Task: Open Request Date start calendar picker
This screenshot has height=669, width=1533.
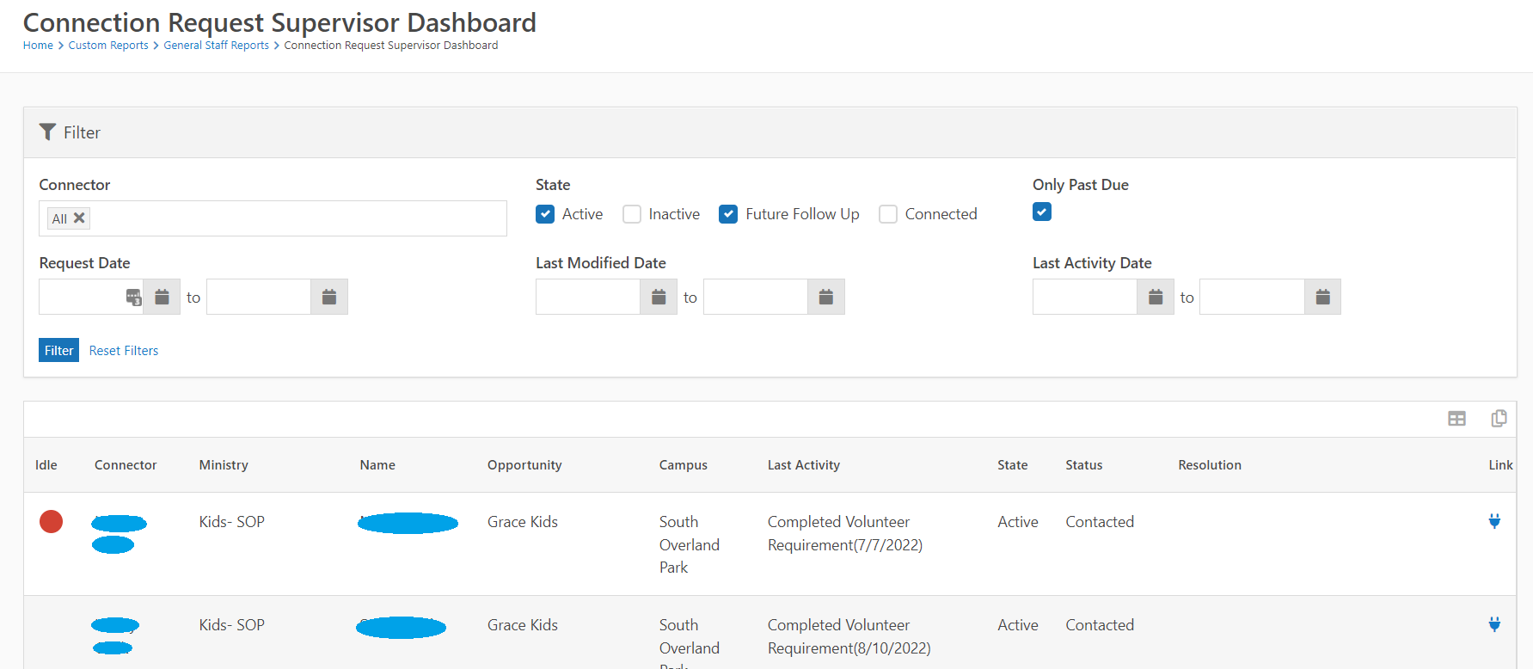Action: pos(162,297)
